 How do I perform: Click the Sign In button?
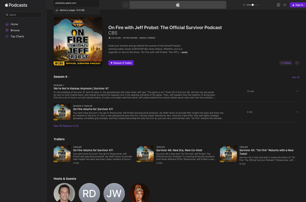tap(297, 5)
